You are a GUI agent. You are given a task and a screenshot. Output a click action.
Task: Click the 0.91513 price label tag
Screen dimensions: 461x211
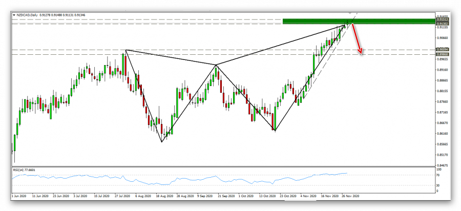pos(442,20)
